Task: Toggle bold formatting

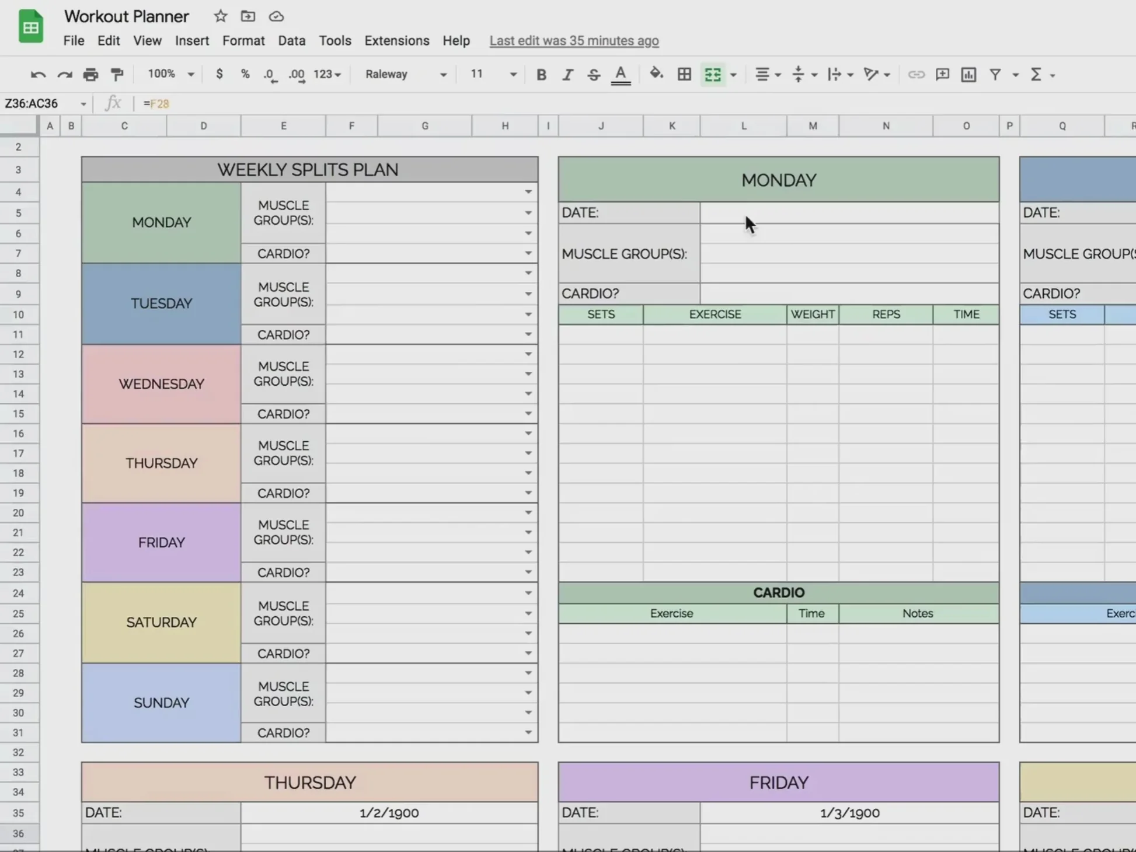Action: tap(541, 74)
